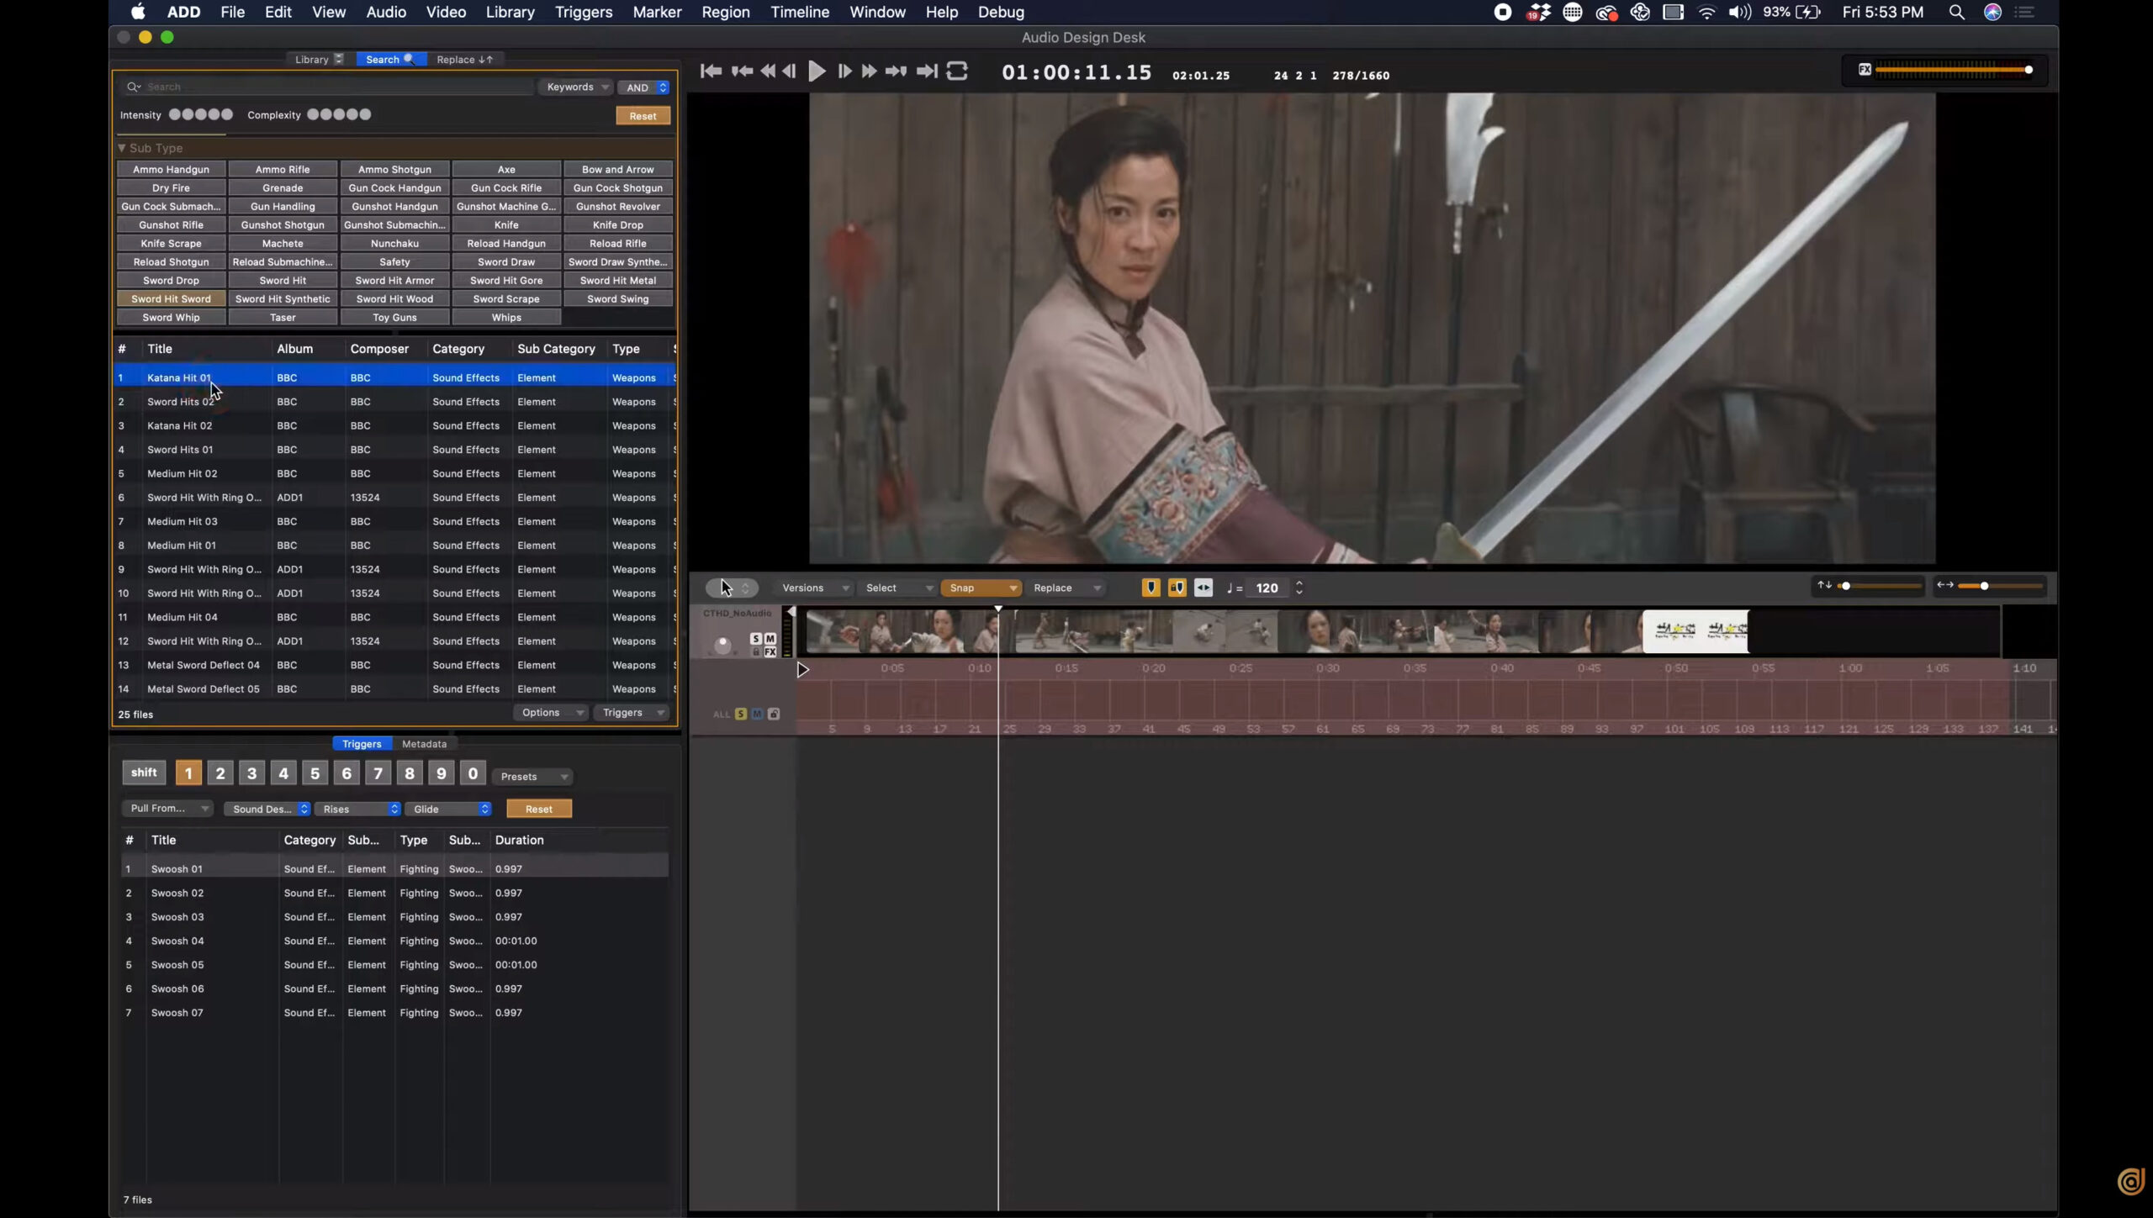Switch to the Metadata tab
This screenshot has width=2153, height=1218.
(x=424, y=743)
